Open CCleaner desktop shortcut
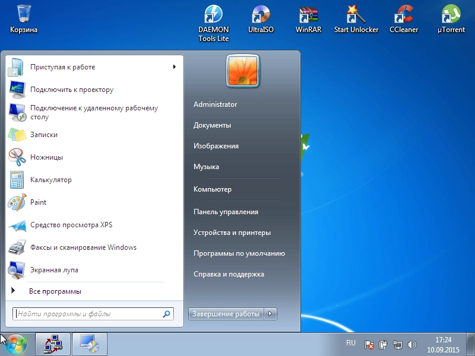The image size is (475, 356). pyautogui.click(x=404, y=18)
